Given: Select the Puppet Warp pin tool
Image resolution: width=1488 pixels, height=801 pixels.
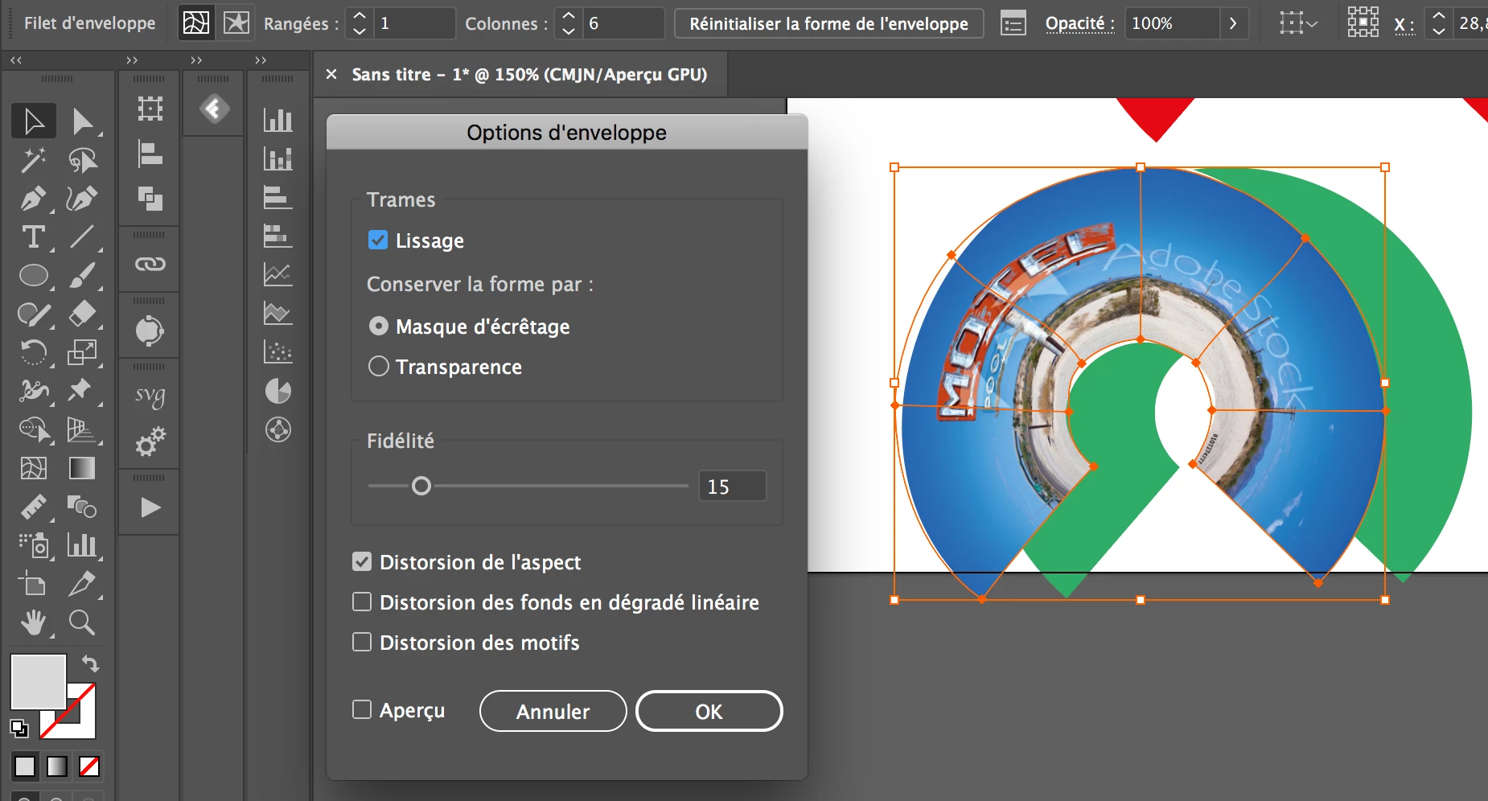Looking at the screenshot, I should point(82,391).
